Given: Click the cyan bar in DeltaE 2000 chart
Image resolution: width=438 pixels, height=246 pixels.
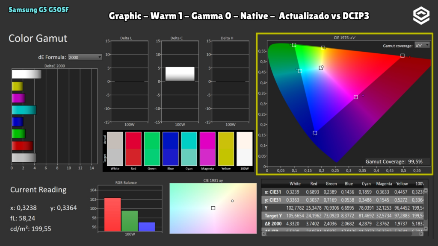Looking at the screenshot, I should [24, 110].
